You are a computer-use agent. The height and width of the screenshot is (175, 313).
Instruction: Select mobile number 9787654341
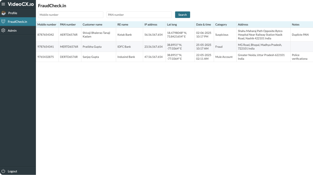click(46, 47)
